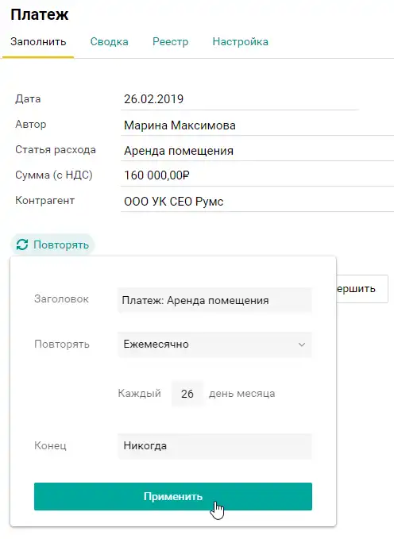Edit the Дата field 26.02.2019
The height and width of the screenshot is (539, 394).
239,99
